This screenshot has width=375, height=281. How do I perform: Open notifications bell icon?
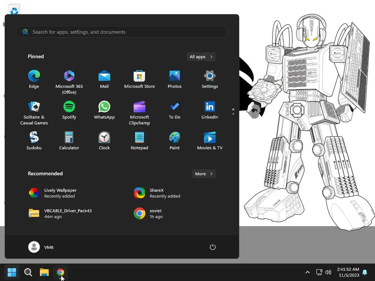point(365,272)
